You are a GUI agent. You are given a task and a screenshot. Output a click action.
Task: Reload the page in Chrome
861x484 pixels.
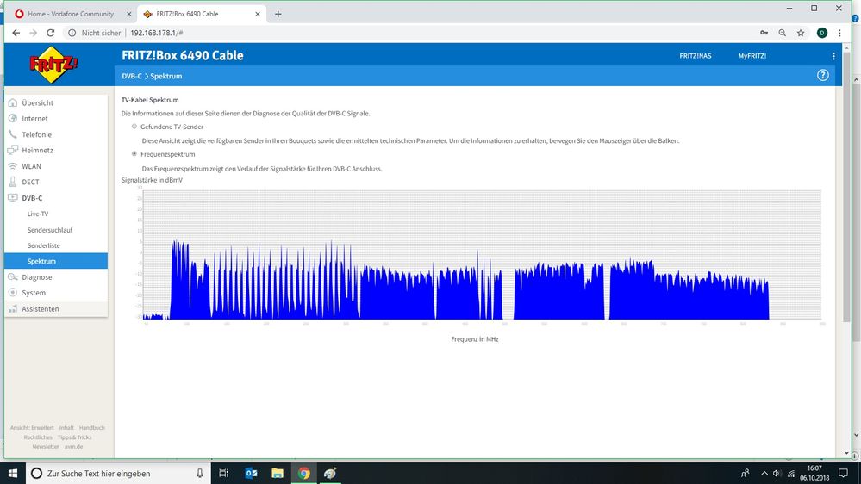(x=51, y=33)
